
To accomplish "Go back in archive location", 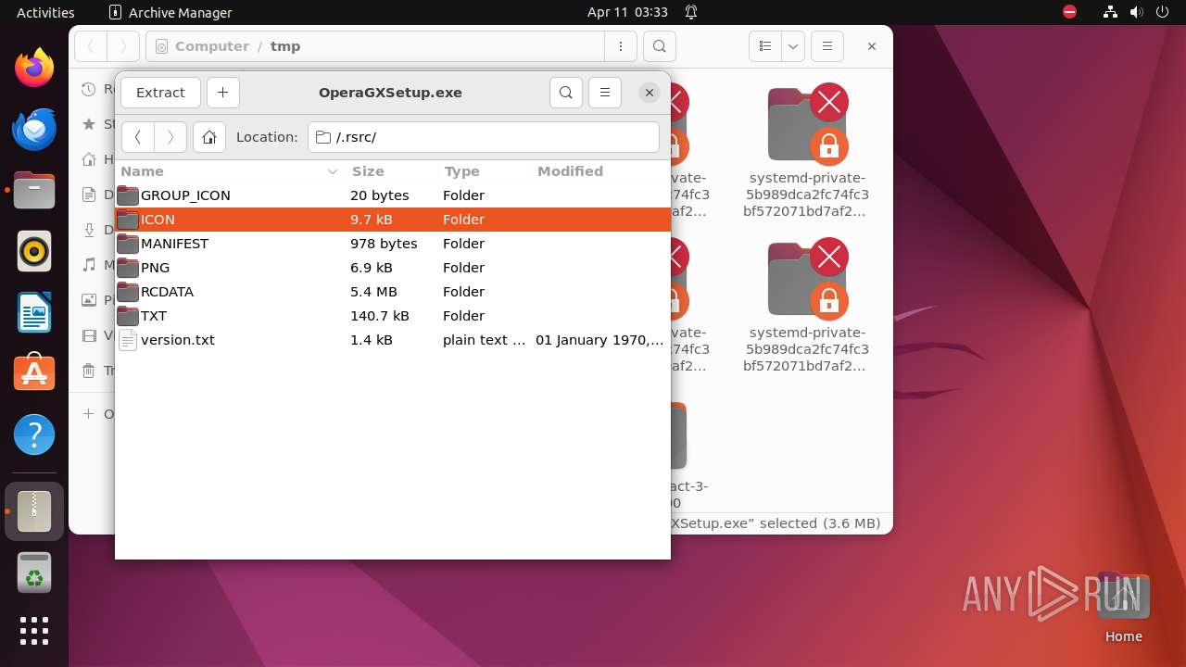I will point(138,137).
